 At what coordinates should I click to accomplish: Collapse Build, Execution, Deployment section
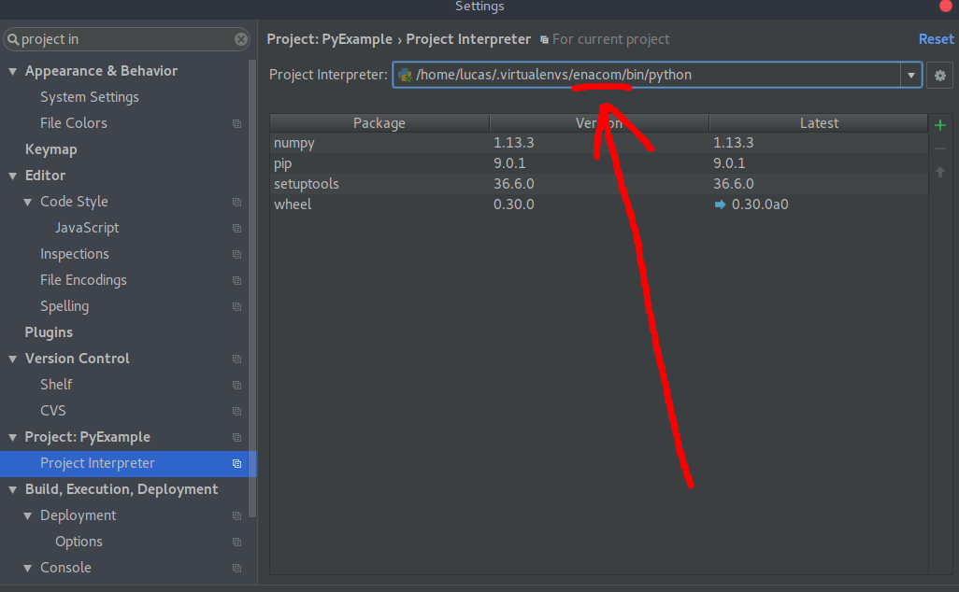pos(12,490)
